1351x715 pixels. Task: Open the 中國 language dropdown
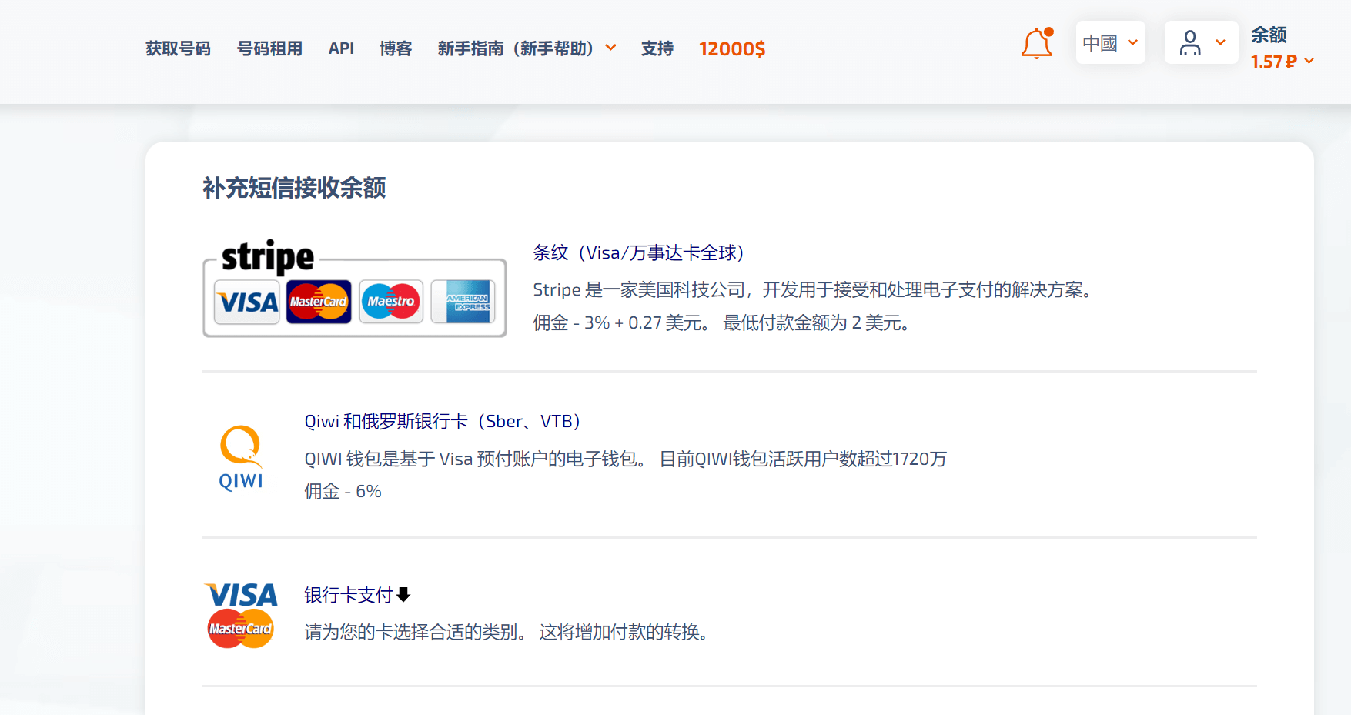tap(1110, 43)
